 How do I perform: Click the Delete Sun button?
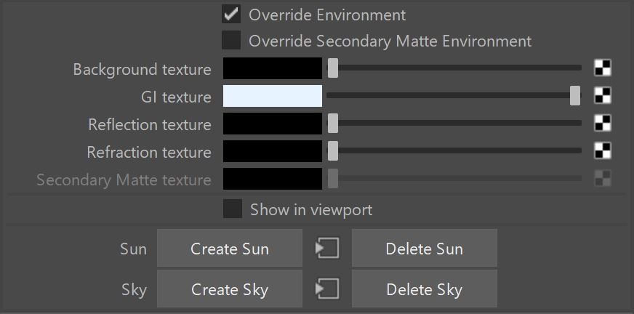[x=425, y=248]
